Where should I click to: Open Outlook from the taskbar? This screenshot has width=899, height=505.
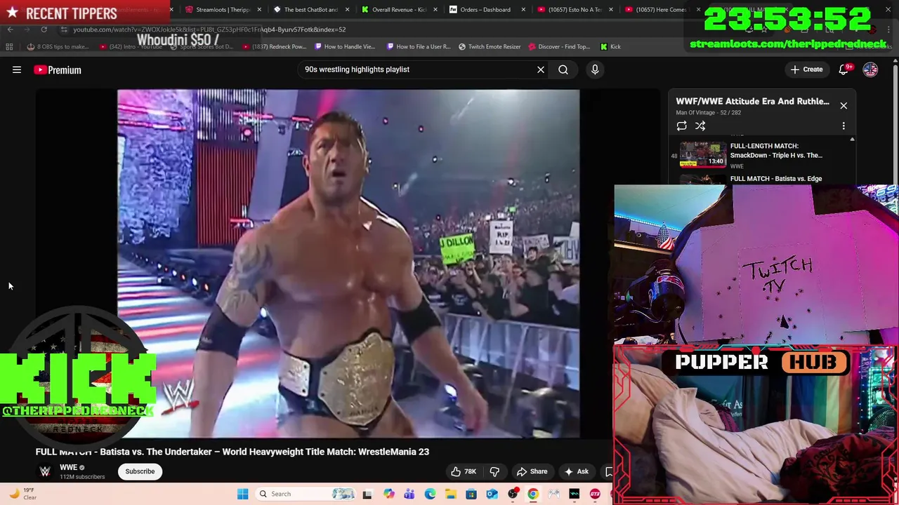pos(492,494)
